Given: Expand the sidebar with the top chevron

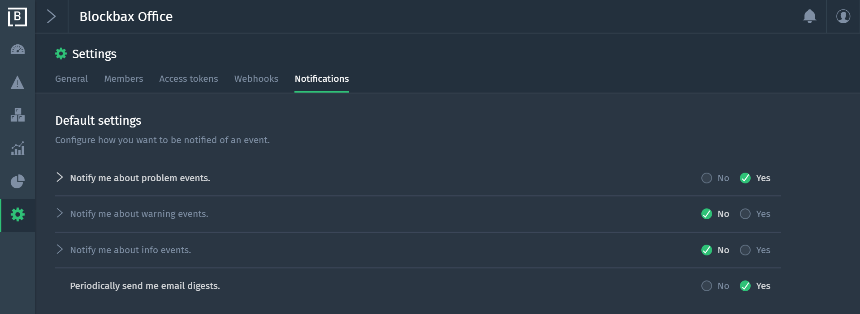Looking at the screenshot, I should pos(52,17).
